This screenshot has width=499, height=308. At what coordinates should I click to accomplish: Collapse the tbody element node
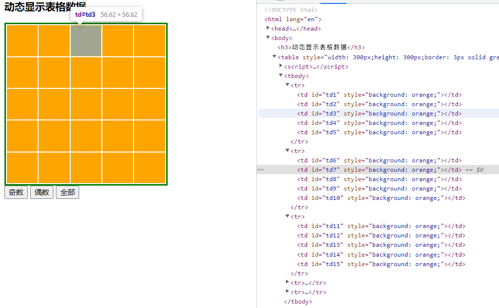click(x=281, y=75)
